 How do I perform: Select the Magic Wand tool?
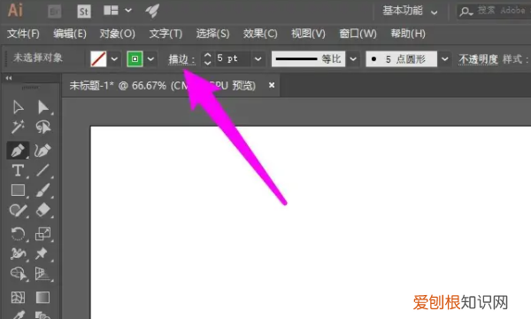(x=18, y=128)
